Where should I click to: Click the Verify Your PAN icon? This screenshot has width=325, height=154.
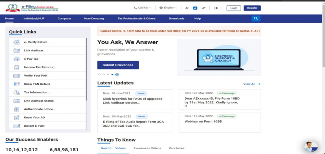[x=16, y=76]
